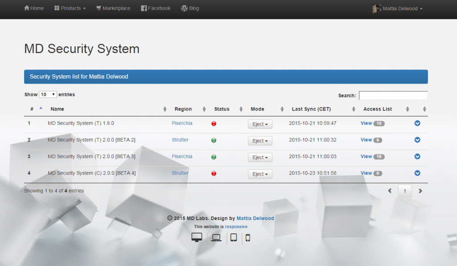The image size is (457, 266).
Task: Open the Products dropdown menu
Action: 70,8
